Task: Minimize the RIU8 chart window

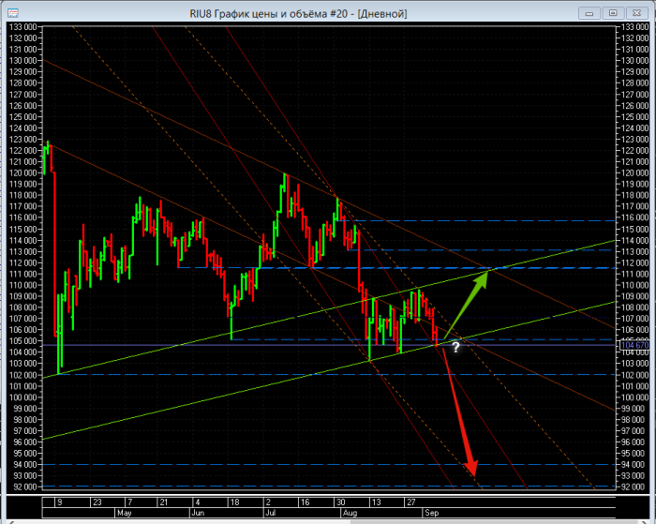Action: click(590, 12)
